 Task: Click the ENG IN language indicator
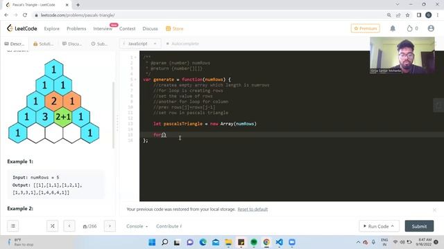tap(384, 242)
